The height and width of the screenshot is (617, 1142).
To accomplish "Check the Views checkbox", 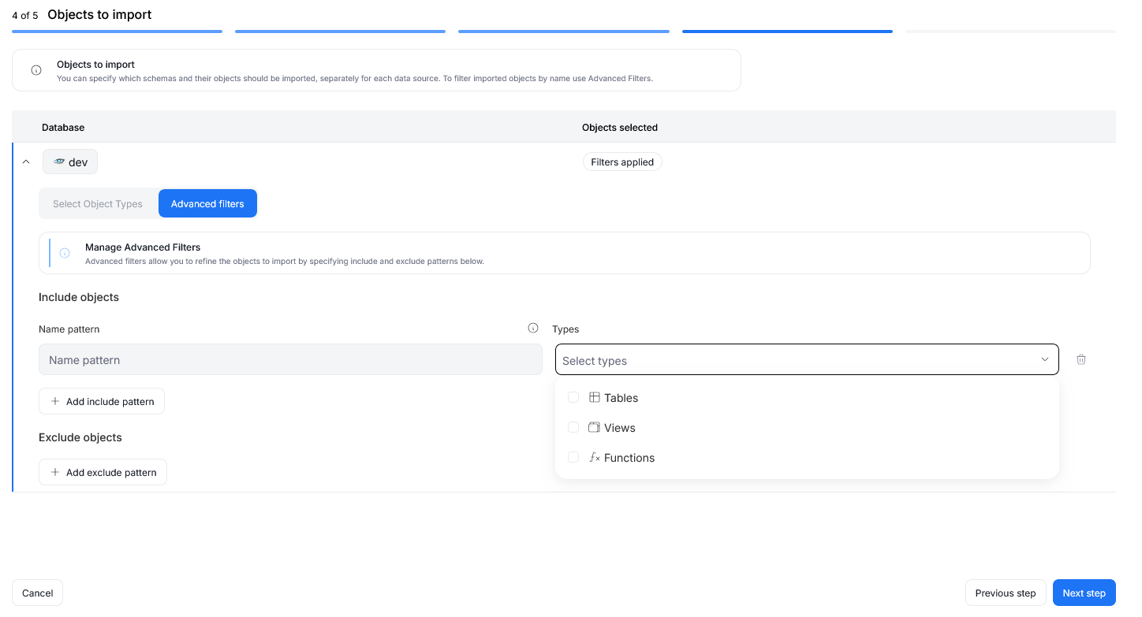I will [573, 427].
